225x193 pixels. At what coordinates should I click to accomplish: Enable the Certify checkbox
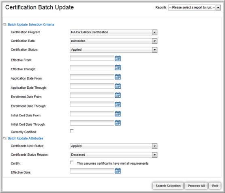pyautogui.click(x=72, y=163)
